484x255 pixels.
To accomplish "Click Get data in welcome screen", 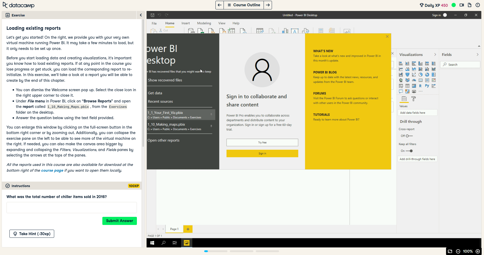I will (x=155, y=93).
